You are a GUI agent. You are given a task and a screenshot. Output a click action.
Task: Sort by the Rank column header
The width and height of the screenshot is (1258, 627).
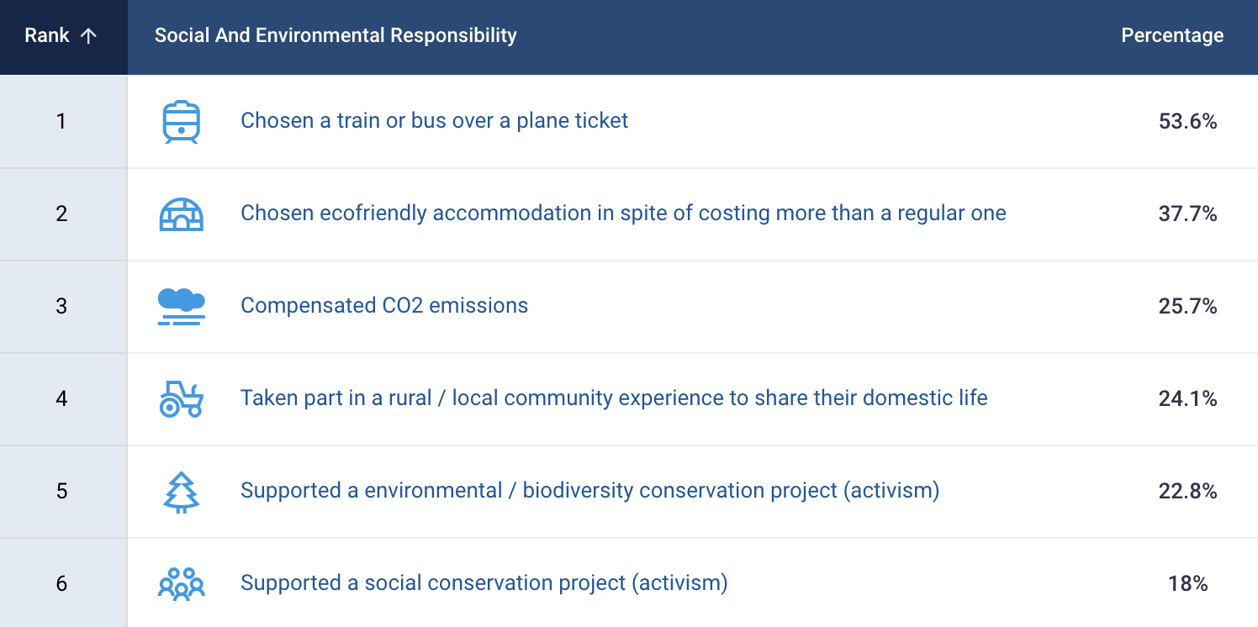61,36
